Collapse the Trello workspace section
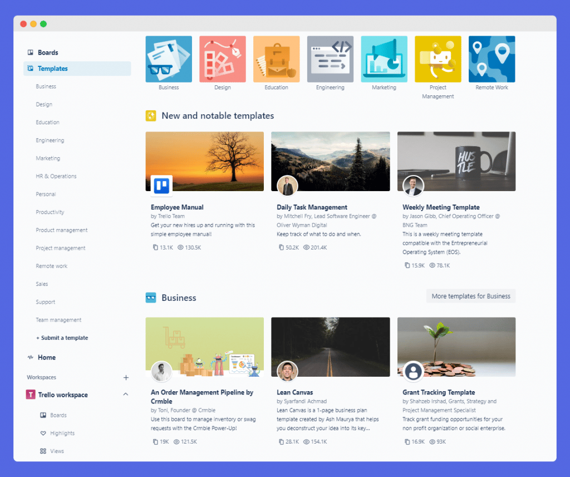Viewport: 570px width, 477px height. point(126,394)
